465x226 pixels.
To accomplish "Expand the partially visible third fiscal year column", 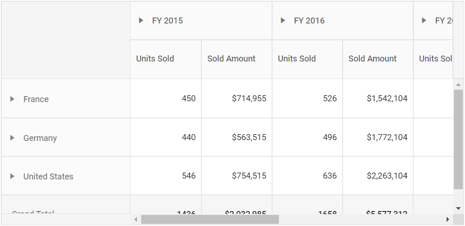I will pyautogui.click(x=424, y=21).
